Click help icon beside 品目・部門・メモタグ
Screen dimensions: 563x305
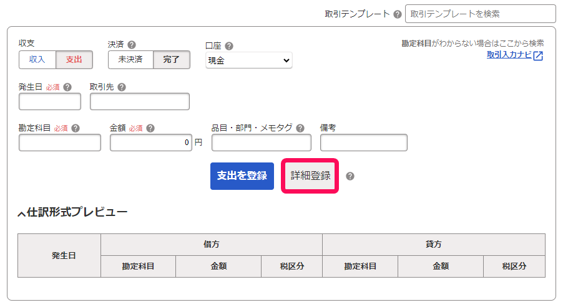tap(300, 128)
